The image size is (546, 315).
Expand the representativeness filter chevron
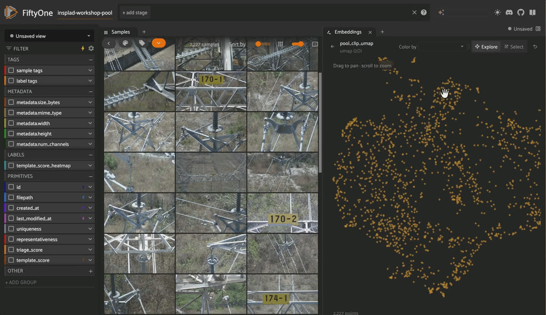click(90, 239)
